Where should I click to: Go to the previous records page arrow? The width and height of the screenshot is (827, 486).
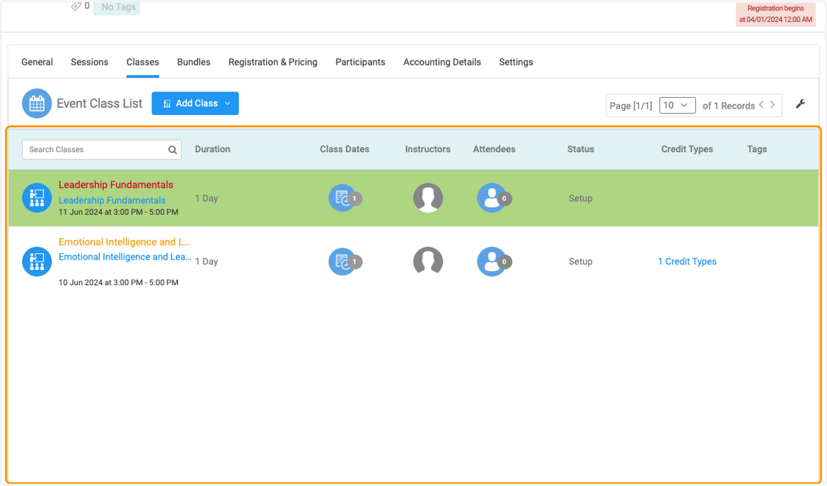click(x=762, y=105)
